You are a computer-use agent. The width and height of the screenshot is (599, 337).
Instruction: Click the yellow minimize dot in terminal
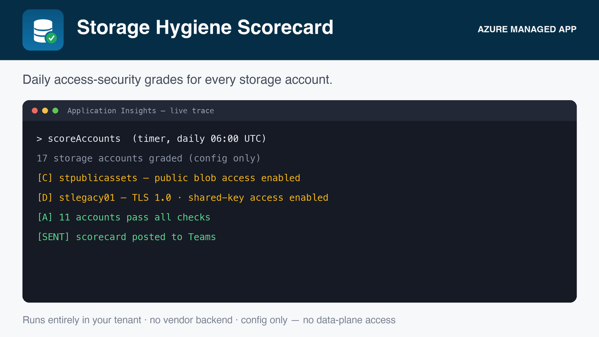tap(45, 110)
